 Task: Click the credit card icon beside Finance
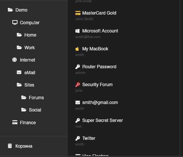tap(15, 122)
